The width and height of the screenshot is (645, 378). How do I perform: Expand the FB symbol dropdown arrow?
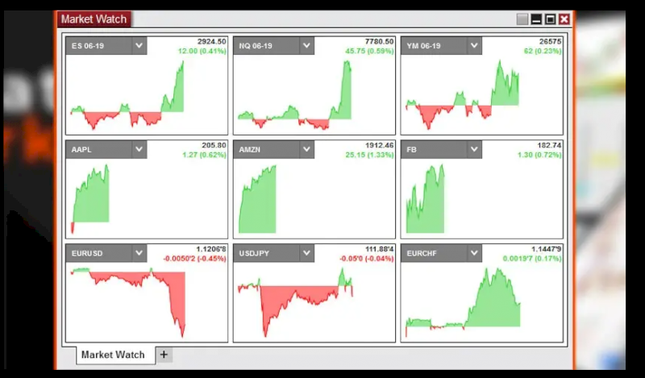(474, 149)
